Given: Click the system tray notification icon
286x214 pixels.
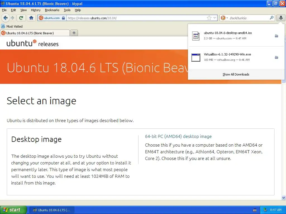Looking at the screenshot, I should point(265,210).
